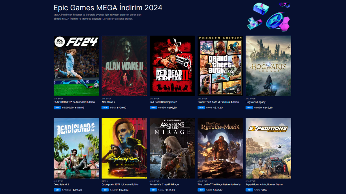Click the ₺132,30 price of Return to Moria

click(x=218, y=190)
